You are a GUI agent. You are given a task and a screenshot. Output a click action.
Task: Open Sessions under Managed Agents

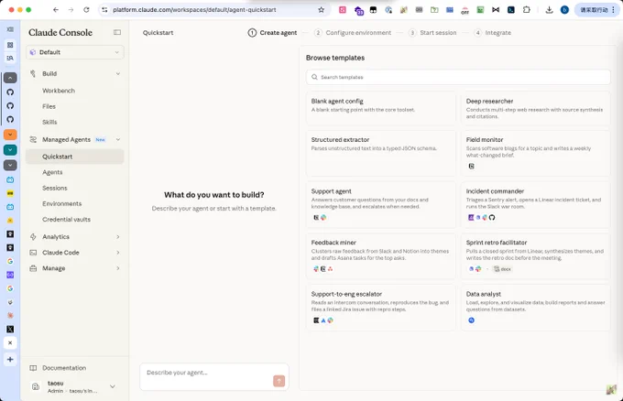[x=55, y=188]
